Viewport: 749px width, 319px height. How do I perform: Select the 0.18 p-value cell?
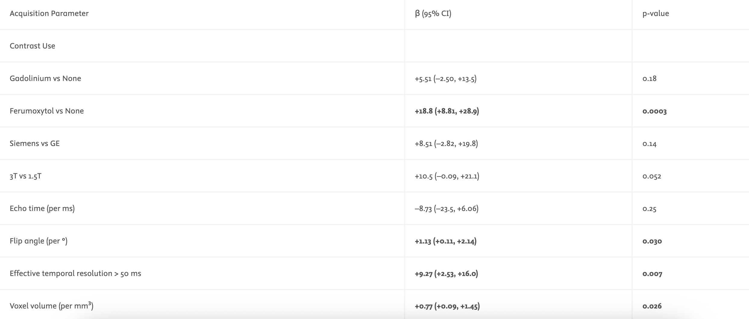(x=649, y=79)
